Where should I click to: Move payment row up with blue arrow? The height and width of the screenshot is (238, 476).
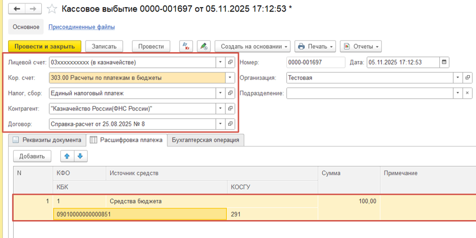67,156
